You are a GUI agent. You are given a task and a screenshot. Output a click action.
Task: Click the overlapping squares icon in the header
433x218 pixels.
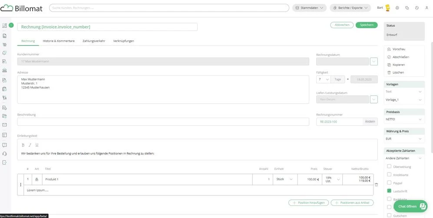point(407,8)
